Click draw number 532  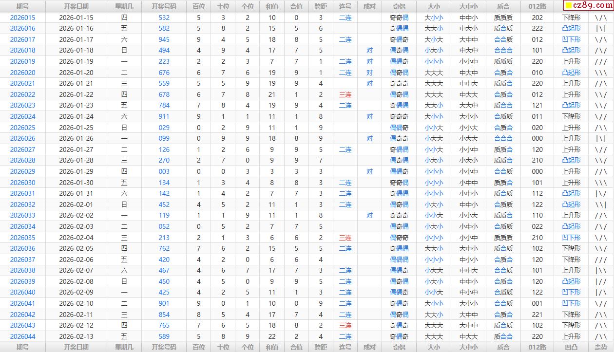pyautogui.click(x=164, y=18)
